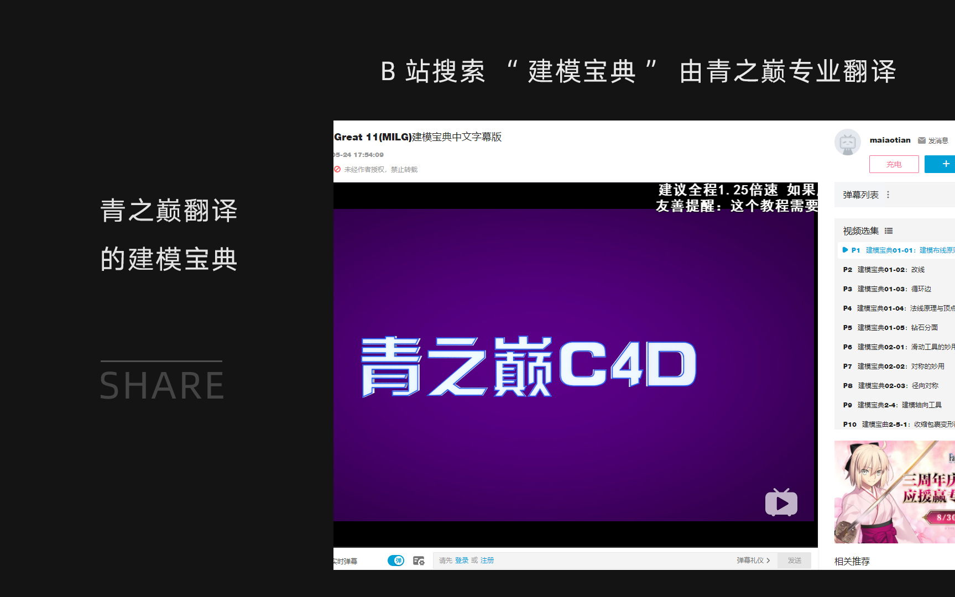Click the maiaotian user avatar
Screen dimensions: 955x597
[848, 142]
